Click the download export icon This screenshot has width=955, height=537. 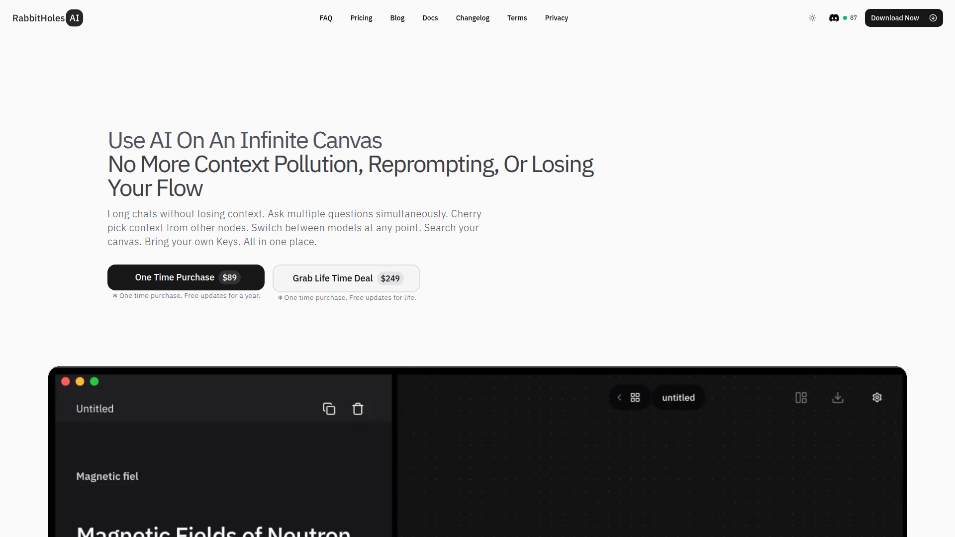(x=838, y=398)
